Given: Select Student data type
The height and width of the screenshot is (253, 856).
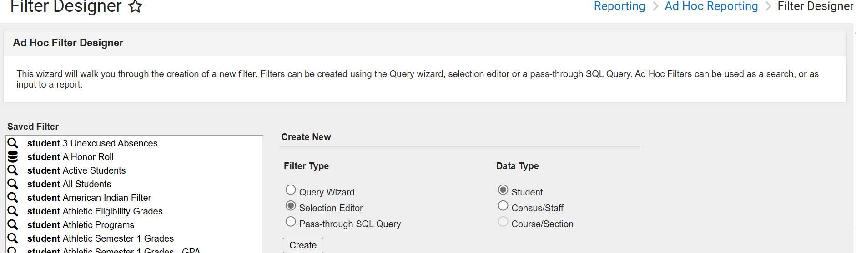Looking at the screenshot, I should point(503,190).
